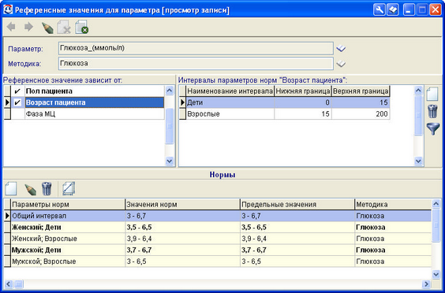Select the Фаза МЦ row

point(84,114)
